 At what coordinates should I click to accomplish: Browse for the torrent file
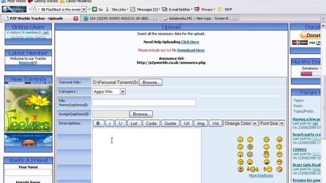tap(151, 82)
